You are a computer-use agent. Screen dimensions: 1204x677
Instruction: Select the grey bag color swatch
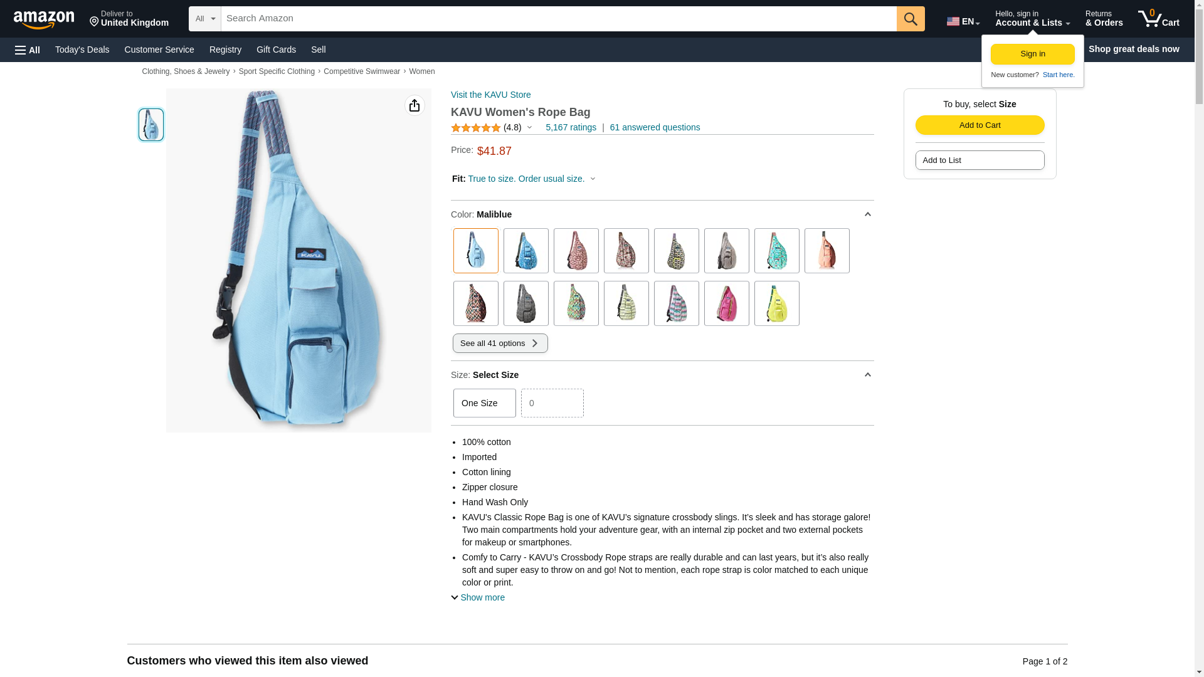click(x=726, y=251)
